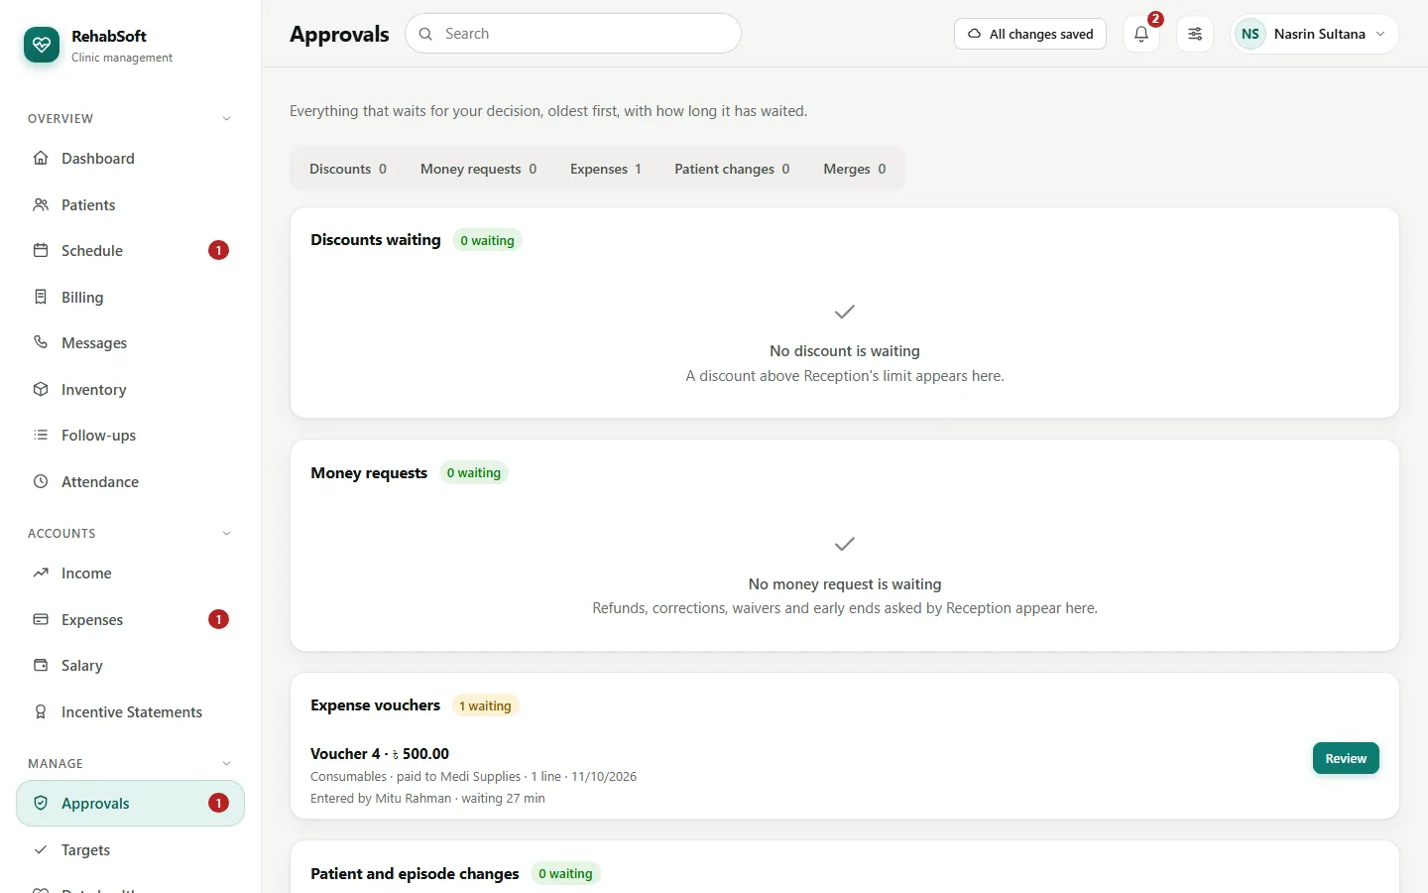
Task: Collapse the Accounts sidebar section
Action: click(x=226, y=534)
